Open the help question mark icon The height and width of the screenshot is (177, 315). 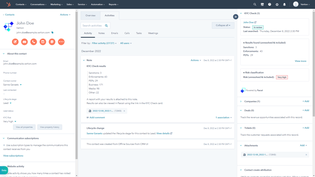click(x=270, y=5)
